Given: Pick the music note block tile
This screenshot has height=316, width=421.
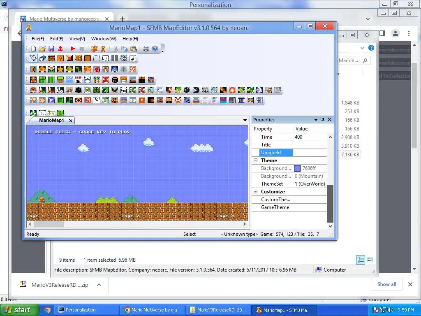Looking at the screenshot, I should coord(133,58).
